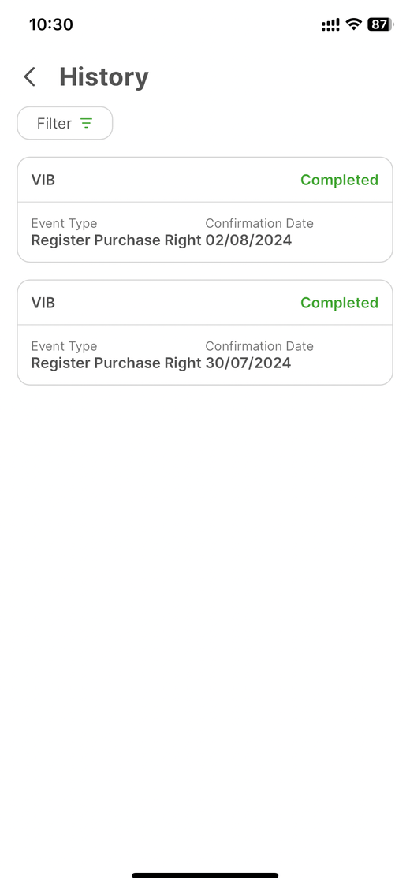Tap Register Purchase Right in second card
The image size is (410, 887).
coord(116,363)
